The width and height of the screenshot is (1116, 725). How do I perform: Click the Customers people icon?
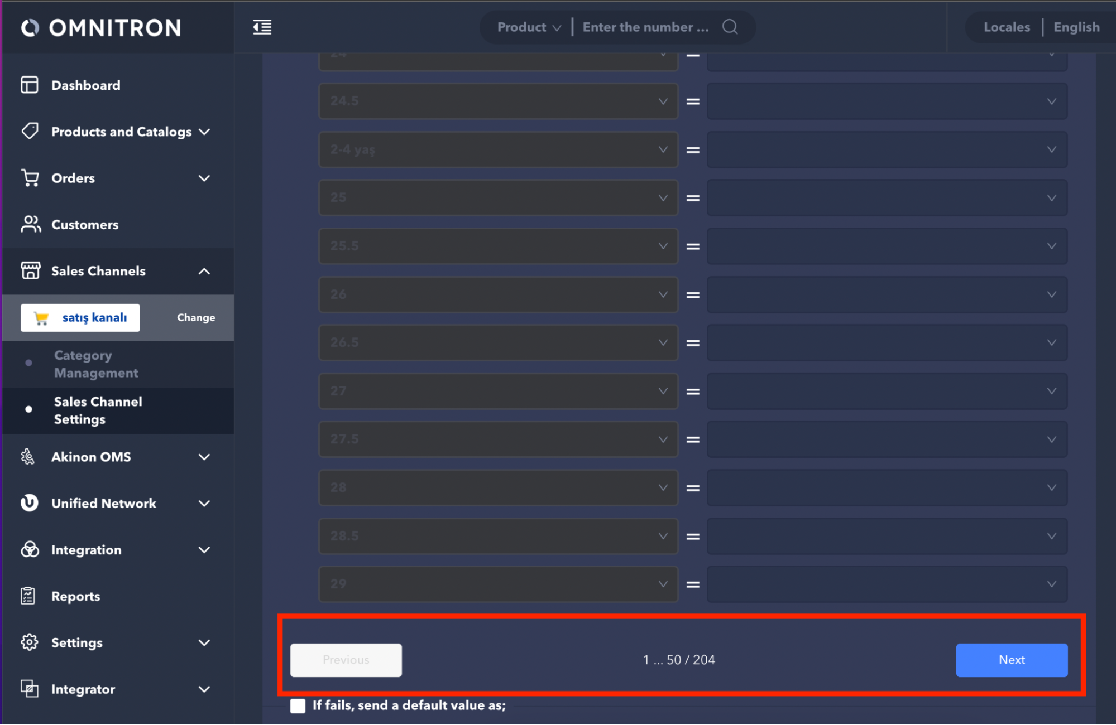(30, 224)
